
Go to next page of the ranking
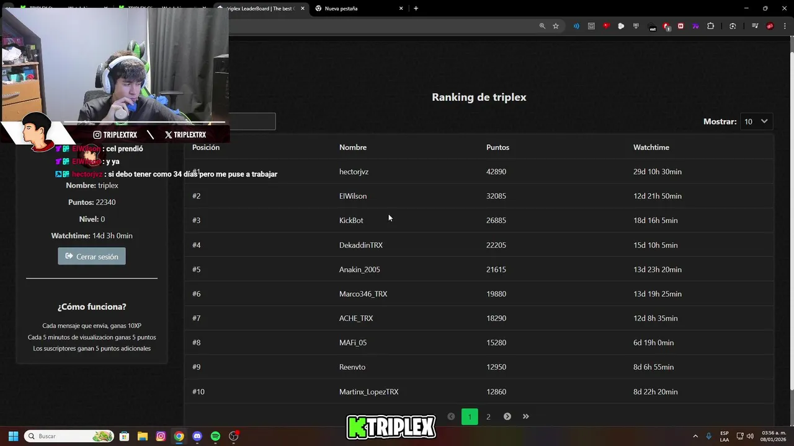tap(507, 416)
